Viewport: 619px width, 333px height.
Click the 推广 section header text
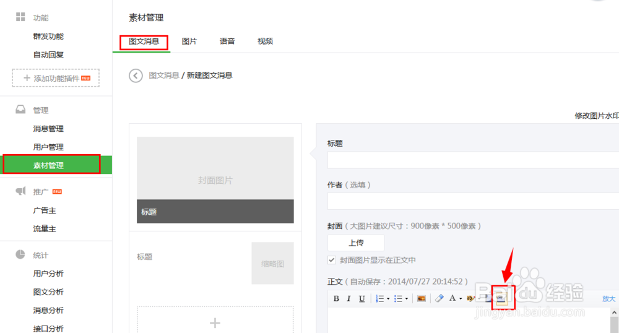pyautogui.click(x=41, y=192)
